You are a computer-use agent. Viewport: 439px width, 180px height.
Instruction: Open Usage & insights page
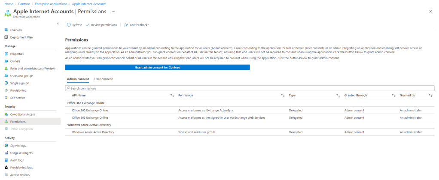point(21,153)
